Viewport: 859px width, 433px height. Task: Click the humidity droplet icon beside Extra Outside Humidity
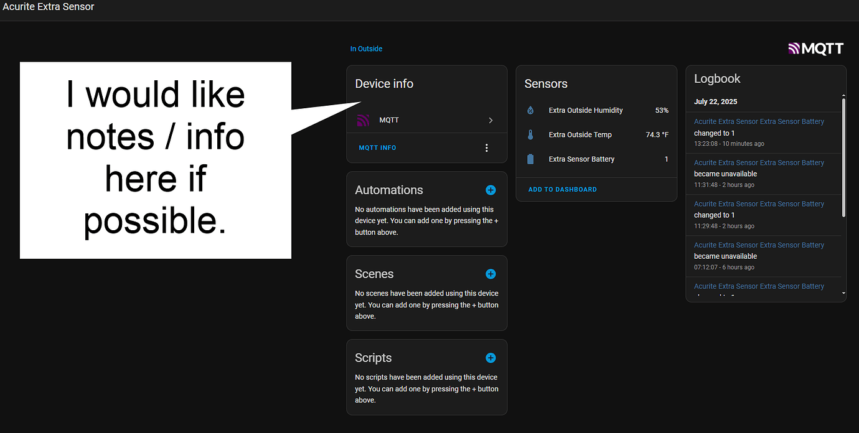click(530, 110)
